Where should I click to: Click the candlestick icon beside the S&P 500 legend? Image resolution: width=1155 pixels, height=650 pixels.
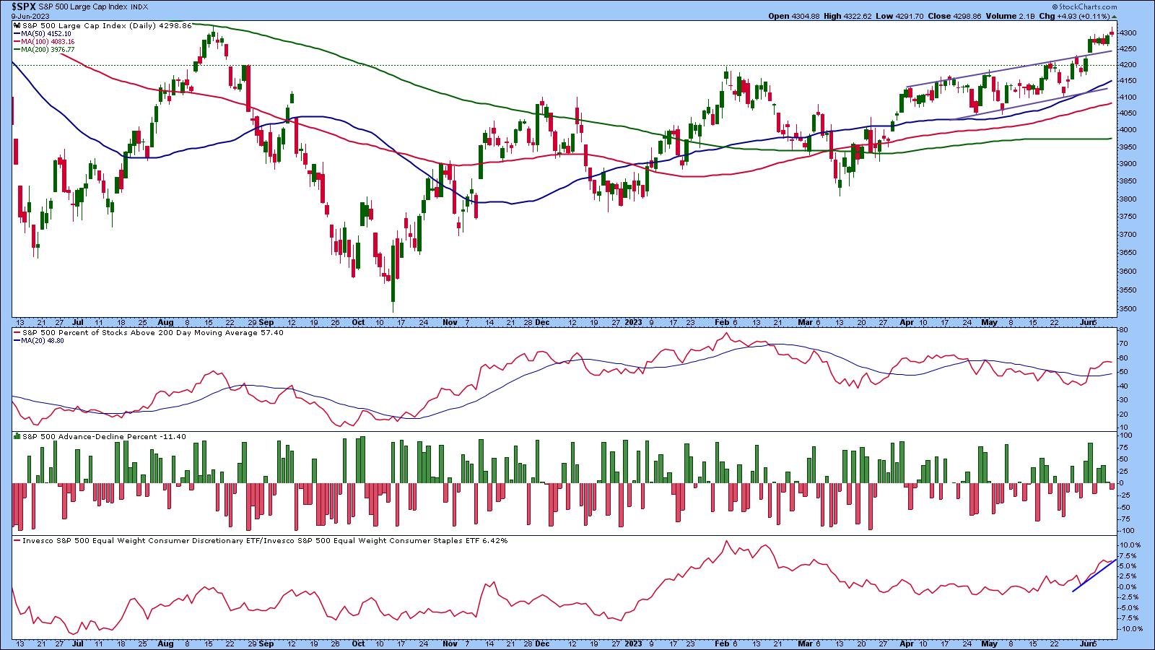click(16, 25)
